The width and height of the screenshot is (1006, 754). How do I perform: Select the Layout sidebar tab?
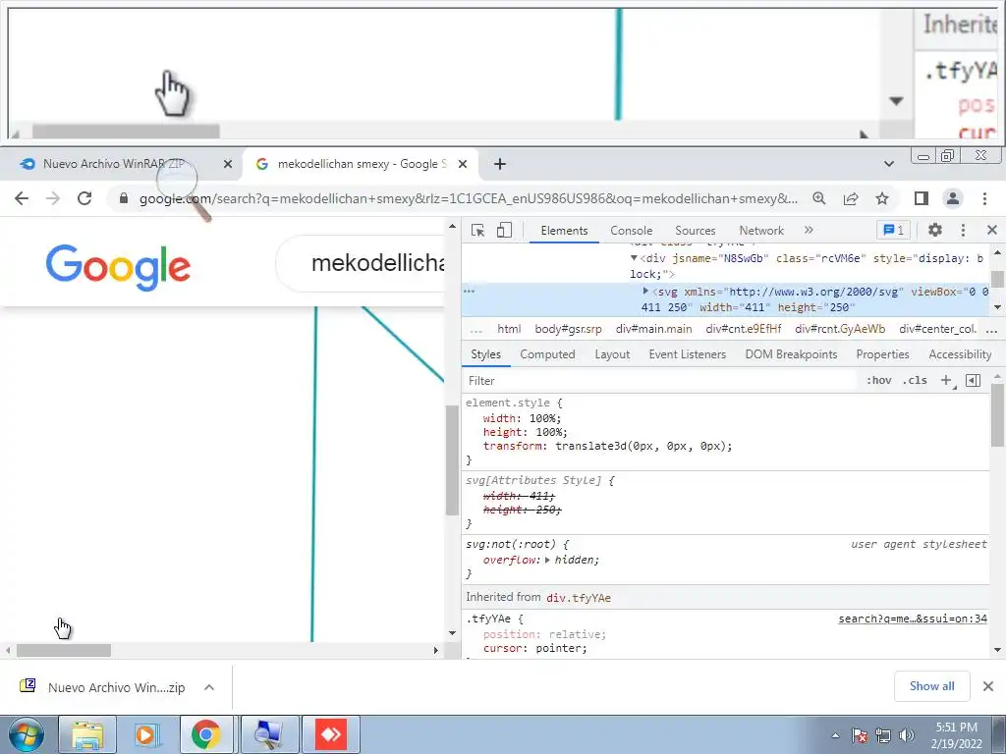612,354
